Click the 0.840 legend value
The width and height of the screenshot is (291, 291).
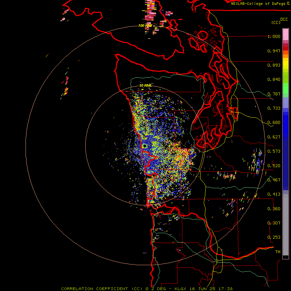point(274,80)
